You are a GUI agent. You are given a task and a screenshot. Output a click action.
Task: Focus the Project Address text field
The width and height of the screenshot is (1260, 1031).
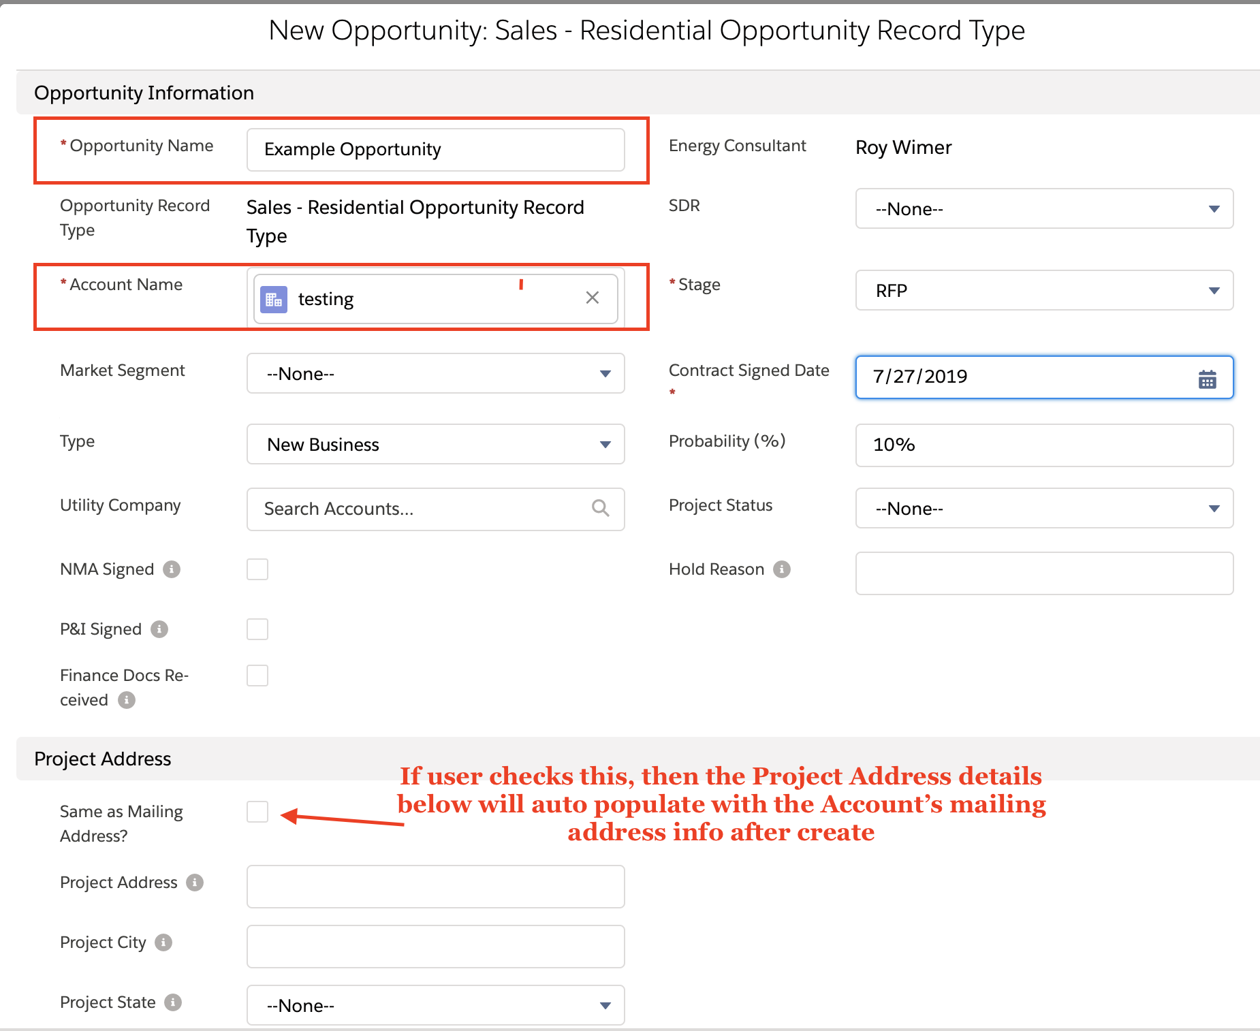tap(435, 887)
